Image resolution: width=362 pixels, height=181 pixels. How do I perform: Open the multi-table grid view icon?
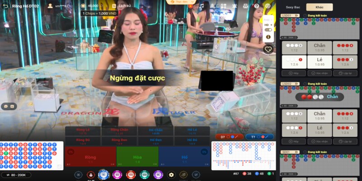click(x=223, y=6)
